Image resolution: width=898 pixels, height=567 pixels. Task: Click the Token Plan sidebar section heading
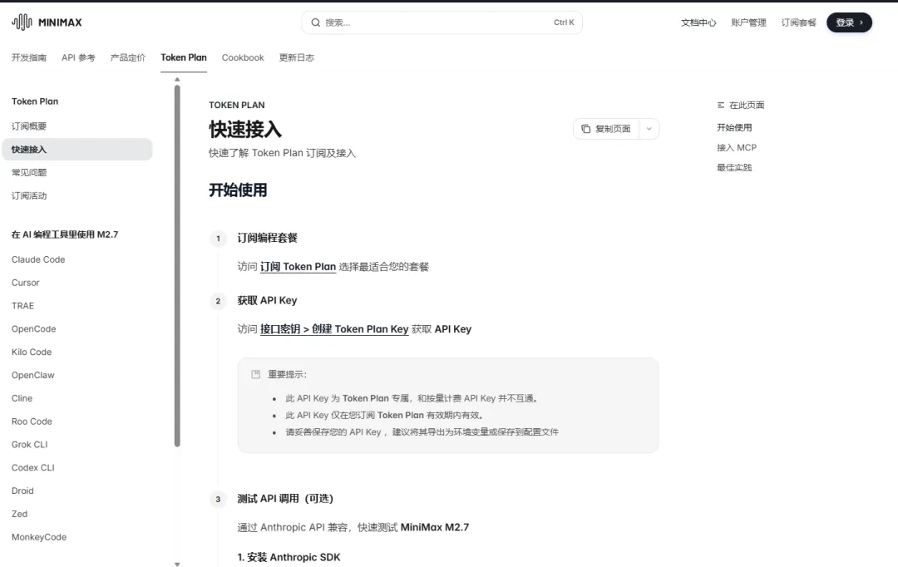click(35, 101)
